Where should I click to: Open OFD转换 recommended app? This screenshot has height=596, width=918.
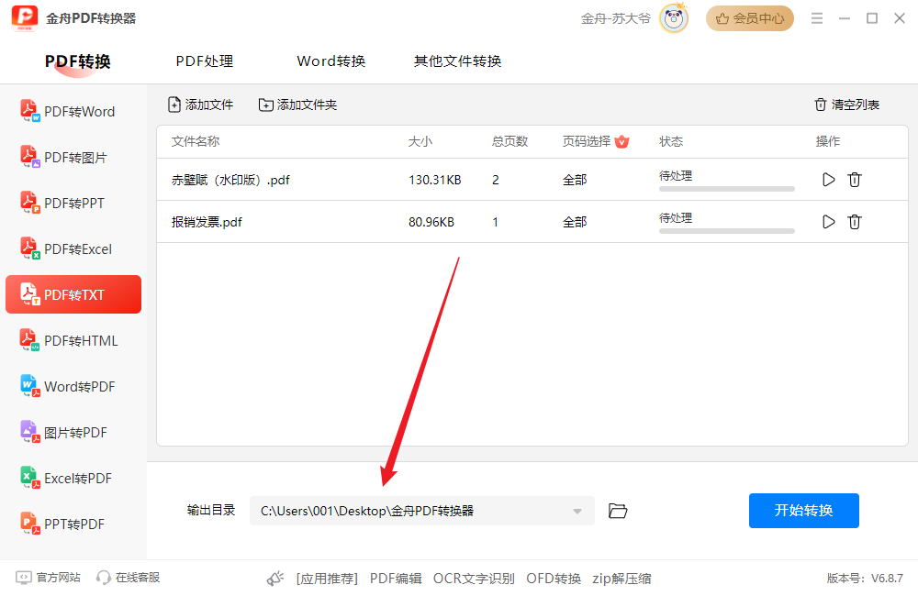[x=554, y=579]
